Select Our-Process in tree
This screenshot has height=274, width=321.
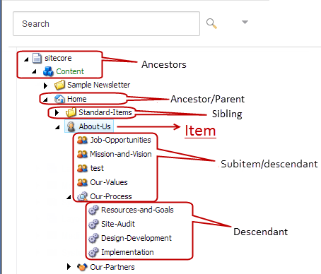pos(111,196)
